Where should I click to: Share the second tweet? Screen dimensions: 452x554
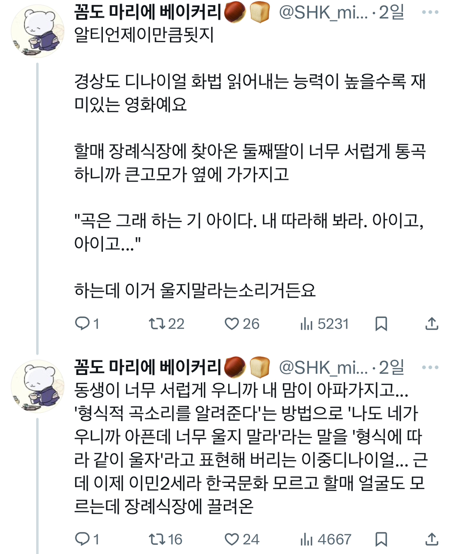(x=430, y=538)
